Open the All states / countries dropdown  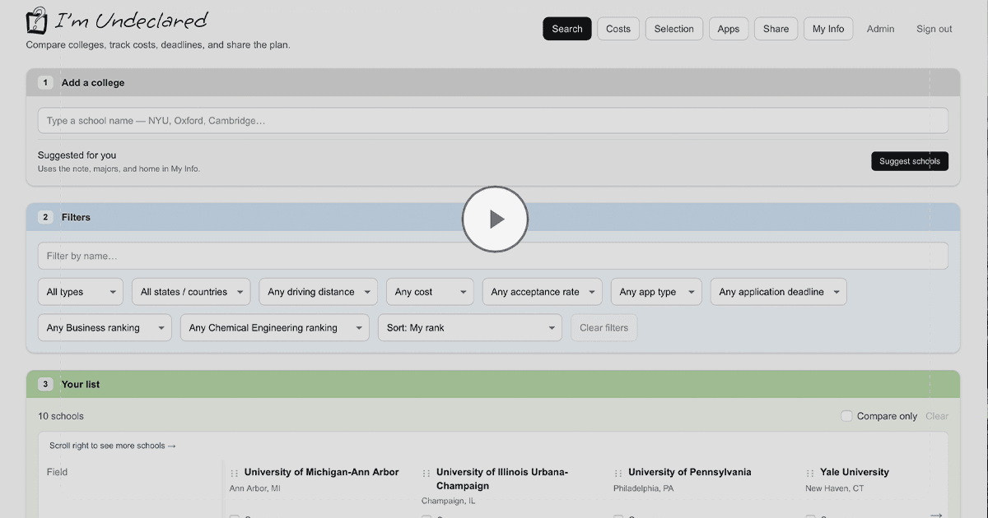point(191,292)
